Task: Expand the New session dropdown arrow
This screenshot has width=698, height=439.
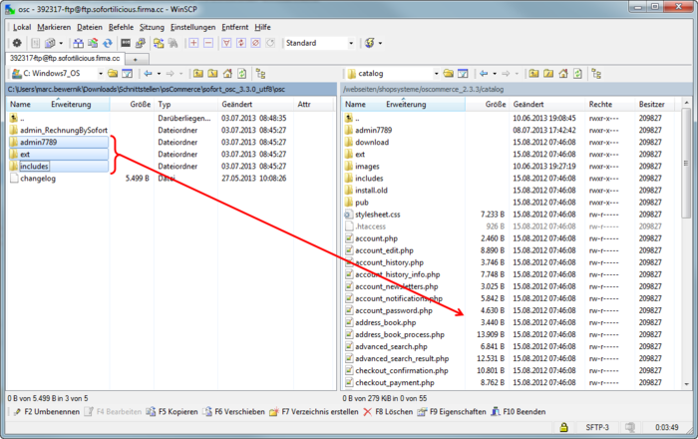Action: (x=380, y=43)
